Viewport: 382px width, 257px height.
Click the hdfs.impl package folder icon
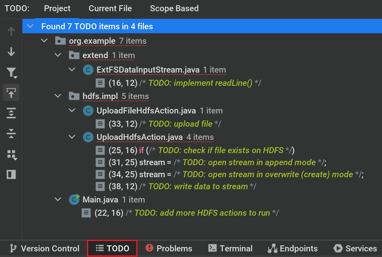(x=74, y=96)
